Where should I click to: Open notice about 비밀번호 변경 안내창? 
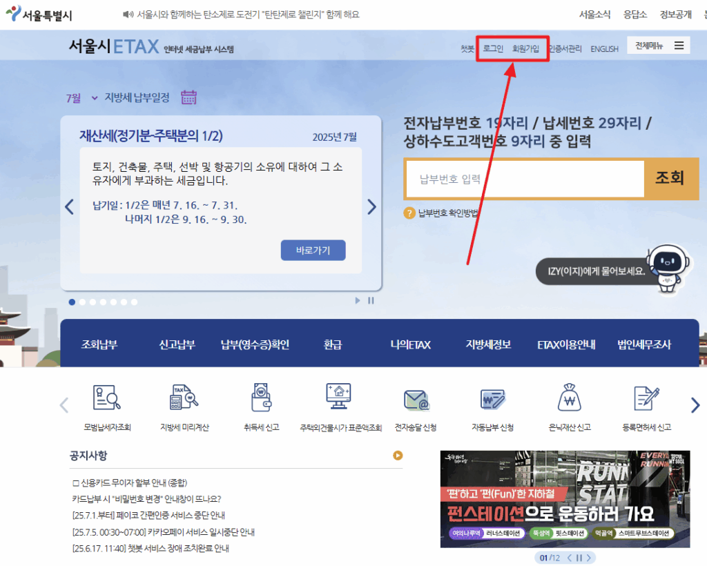tap(146, 499)
